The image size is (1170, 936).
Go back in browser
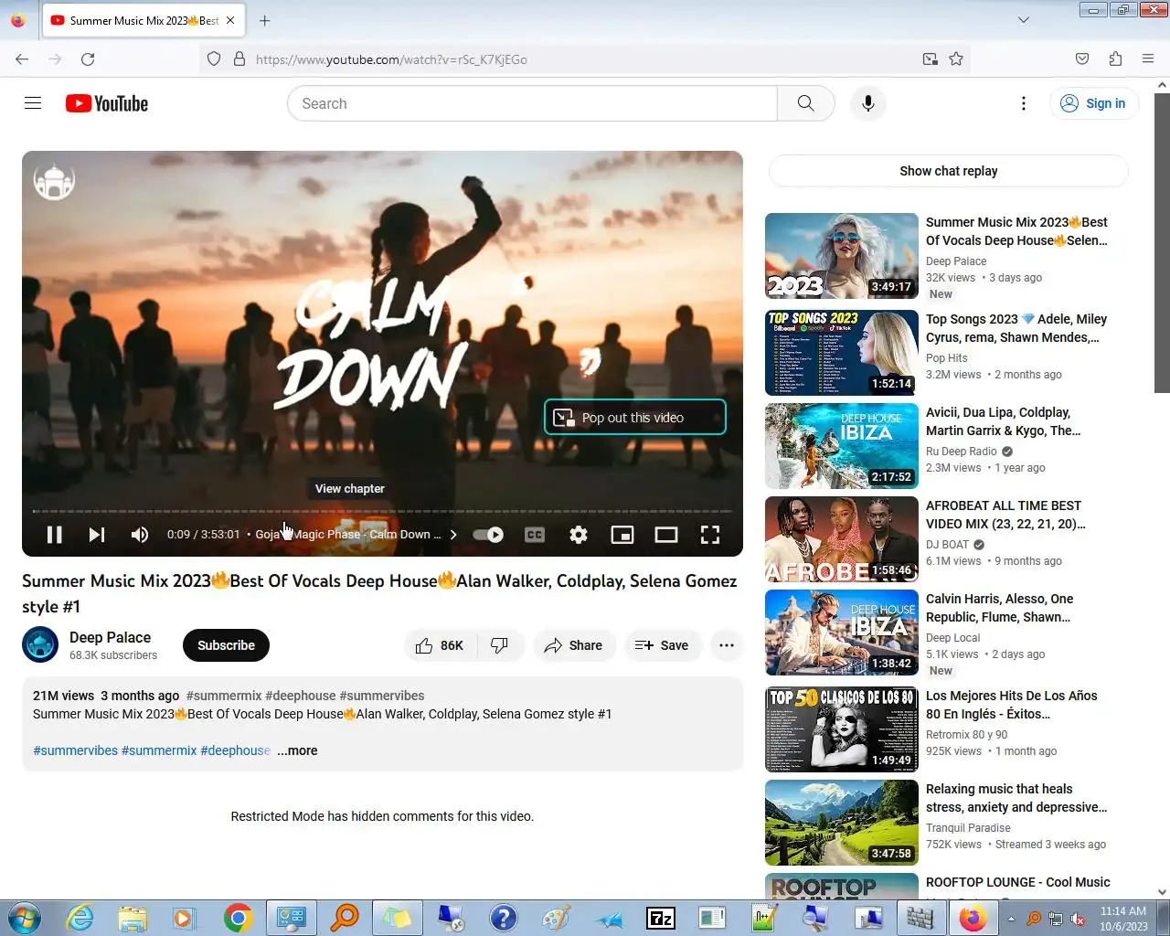(x=22, y=59)
